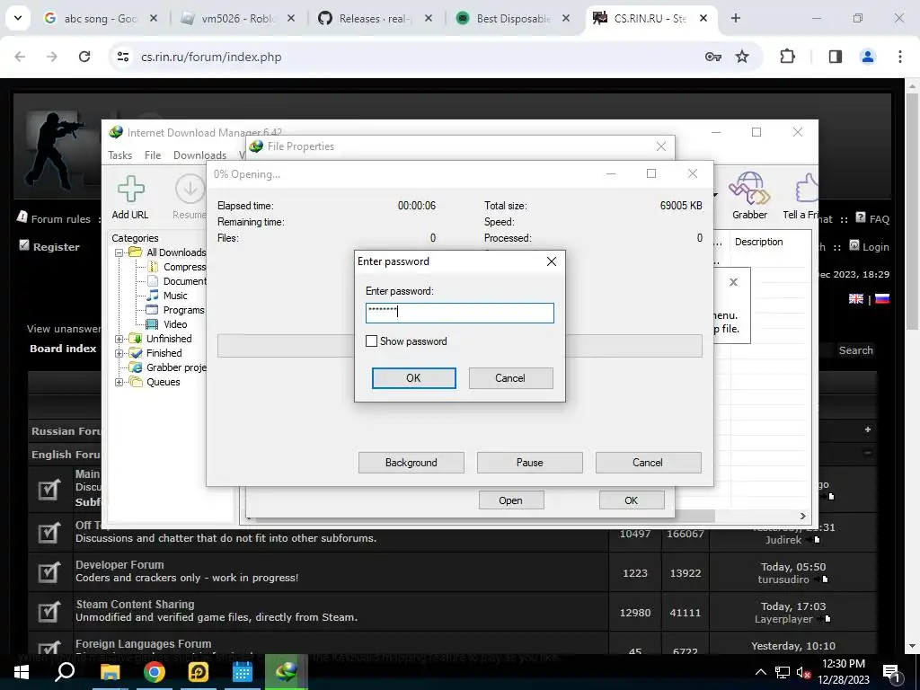Confirm password with the OK button
Screen dimensions: 920x690
(413, 378)
